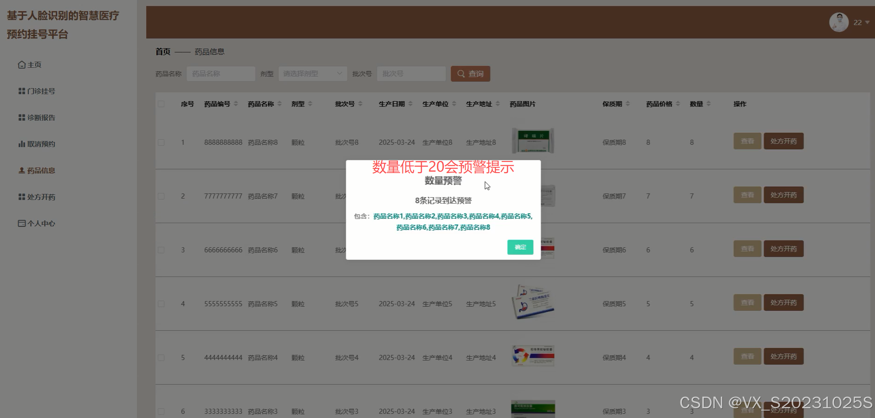Click the grid icon beside 处方开药
Viewport: 875px width, 418px height.
[x=22, y=197]
